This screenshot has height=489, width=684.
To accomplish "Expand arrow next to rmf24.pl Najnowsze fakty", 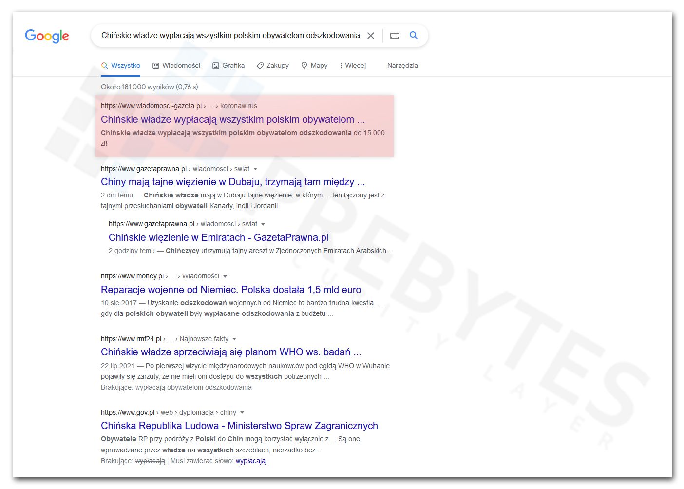I will (234, 339).
